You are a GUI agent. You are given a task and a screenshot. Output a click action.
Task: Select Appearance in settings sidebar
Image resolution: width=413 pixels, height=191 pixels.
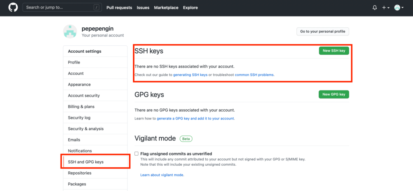coord(95,84)
